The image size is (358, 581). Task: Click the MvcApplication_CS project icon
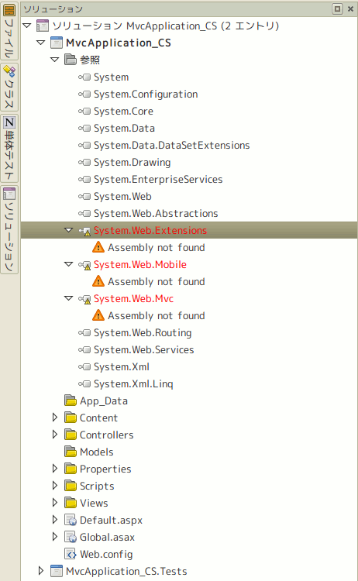pyautogui.click(x=57, y=43)
